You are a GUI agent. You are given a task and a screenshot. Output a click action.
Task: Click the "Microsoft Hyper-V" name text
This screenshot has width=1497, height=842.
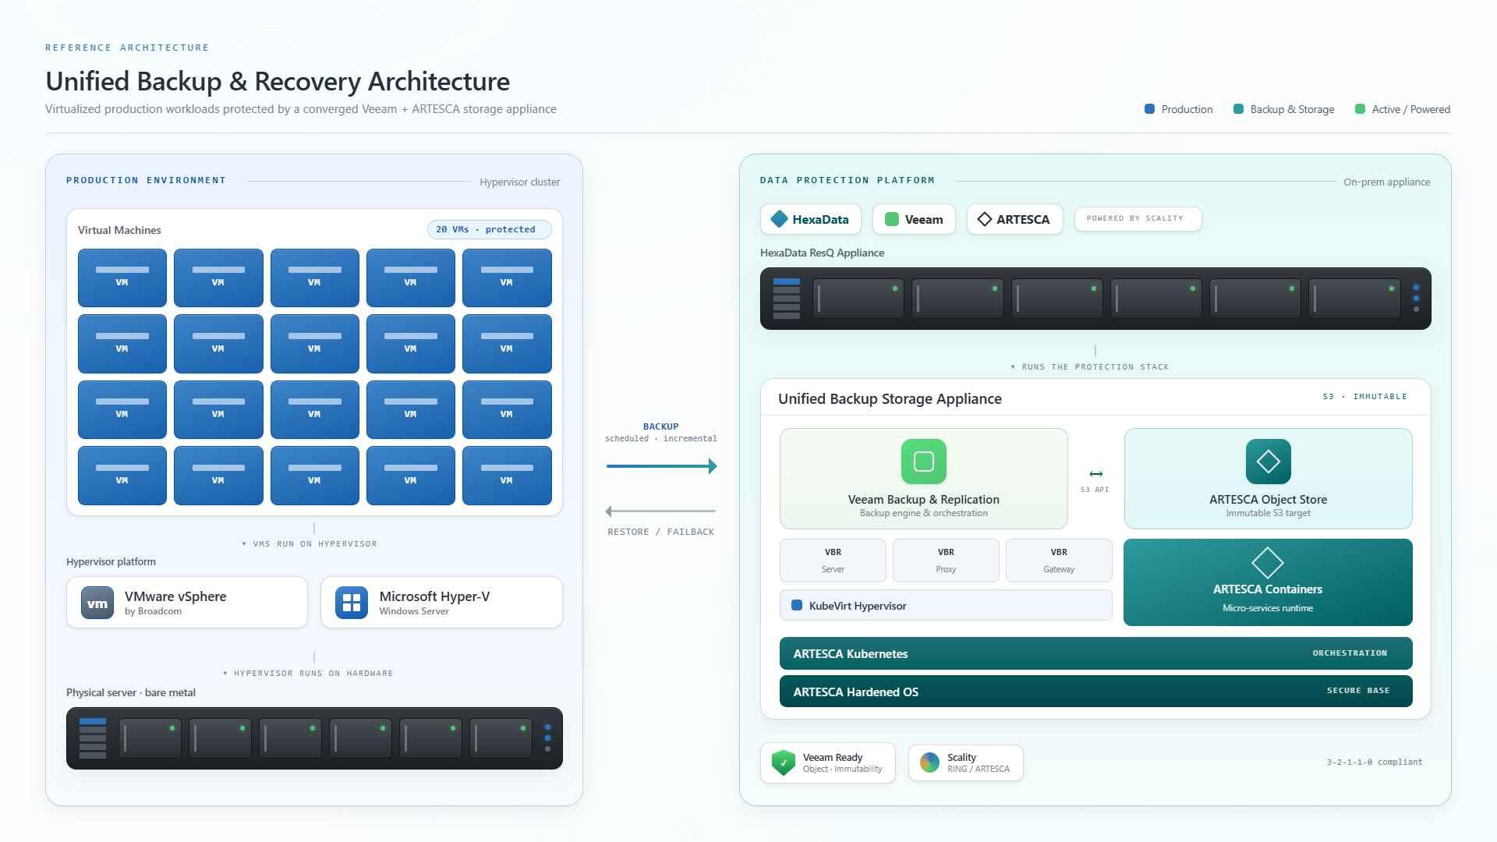[434, 596]
